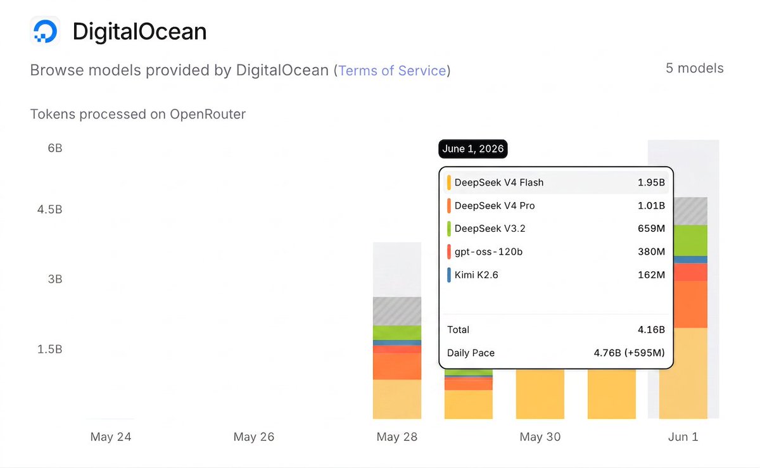Click the May 28 bar's orange segment
Image resolution: width=760 pixels, height=468 pixels.
(x=397, y=366)
